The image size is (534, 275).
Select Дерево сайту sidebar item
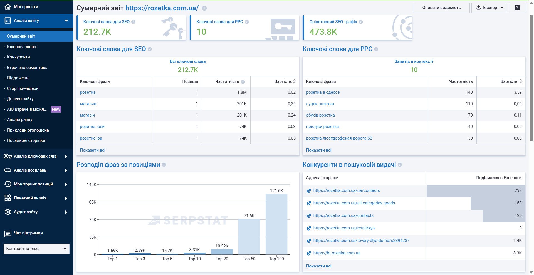(20, 99)
